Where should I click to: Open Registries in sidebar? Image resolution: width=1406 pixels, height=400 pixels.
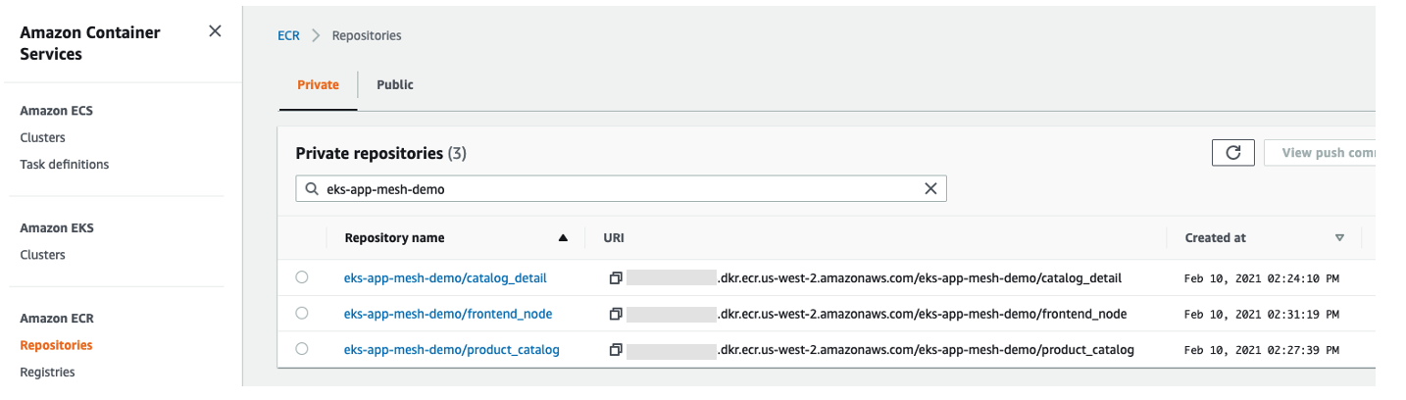48,372
